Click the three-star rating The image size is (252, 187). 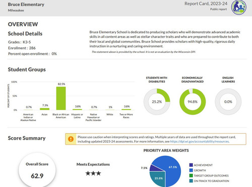coord(93,173)
